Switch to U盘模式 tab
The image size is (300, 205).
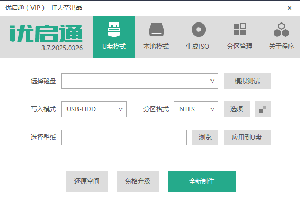pyautogui.click(x=114, y=37)
